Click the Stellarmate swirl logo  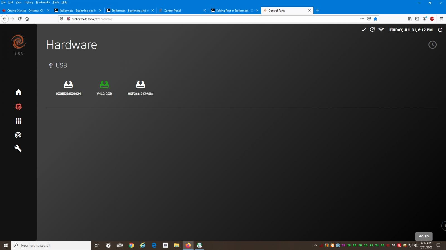pos(18,41)
